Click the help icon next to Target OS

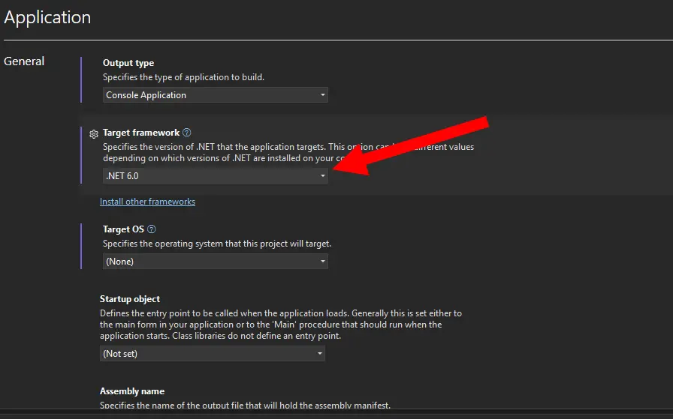[152, 229]
